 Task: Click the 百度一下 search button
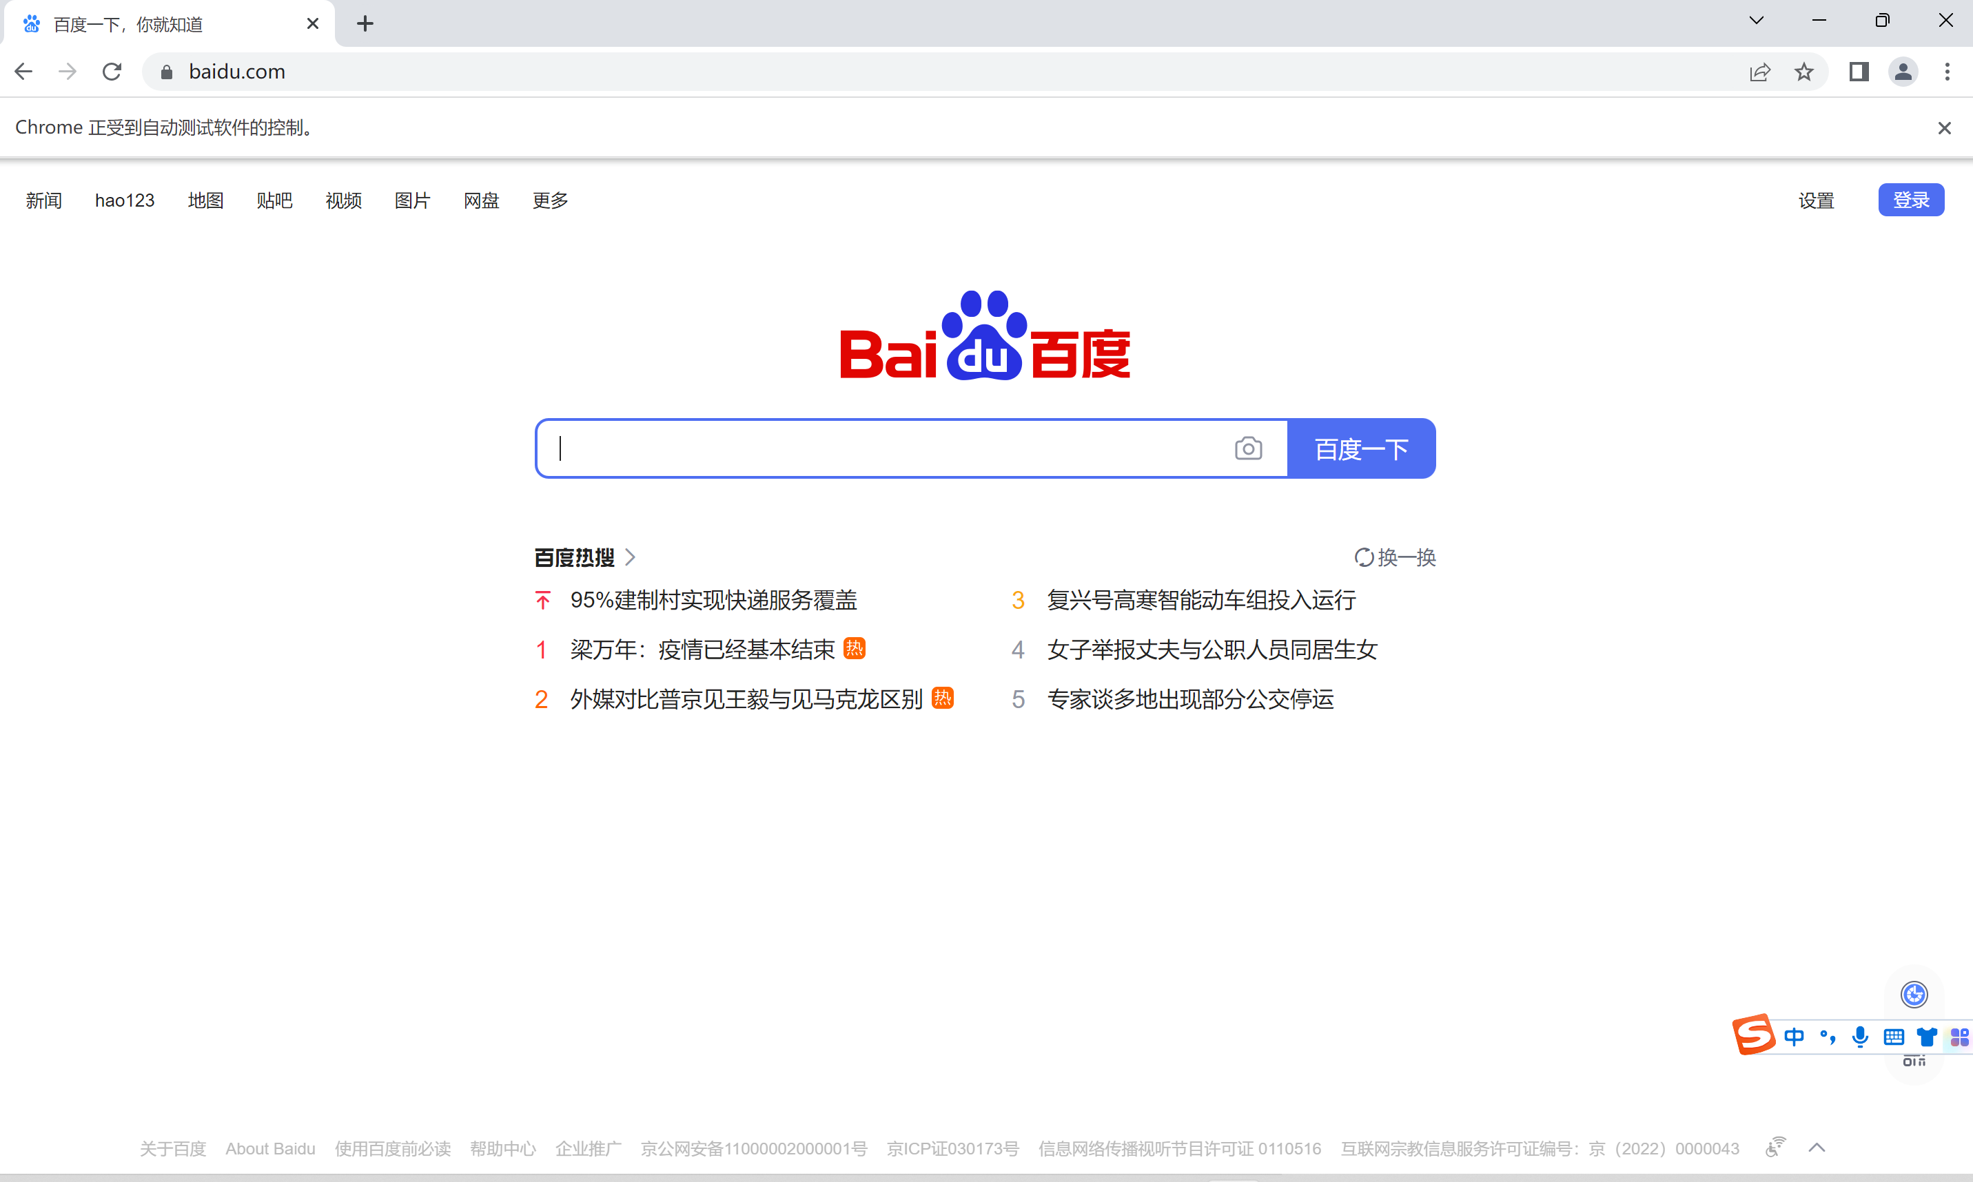pos(1361,448)
